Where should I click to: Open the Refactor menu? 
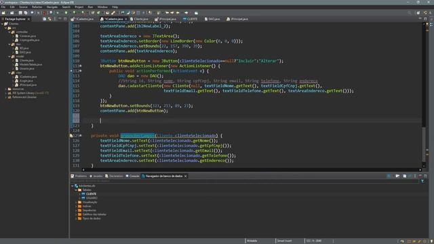click(37, 7)
